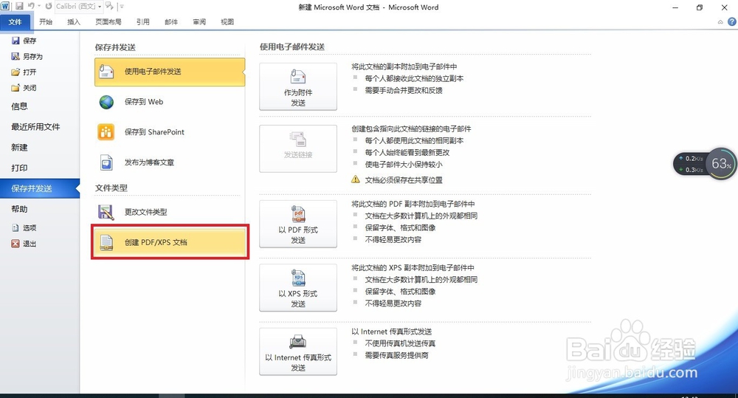Switch to the 审阅 ribbon tab
738x398 pixels.
pyautogui.click(x=199, y=21)
